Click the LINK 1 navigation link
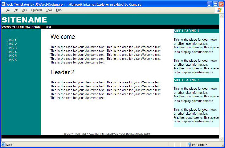This screenshot has width=225, height=148. [12, 40]
